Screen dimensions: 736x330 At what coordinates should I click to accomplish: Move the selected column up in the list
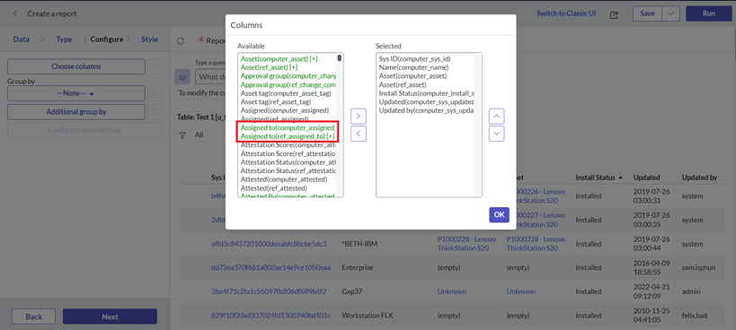tap(497, 116)
